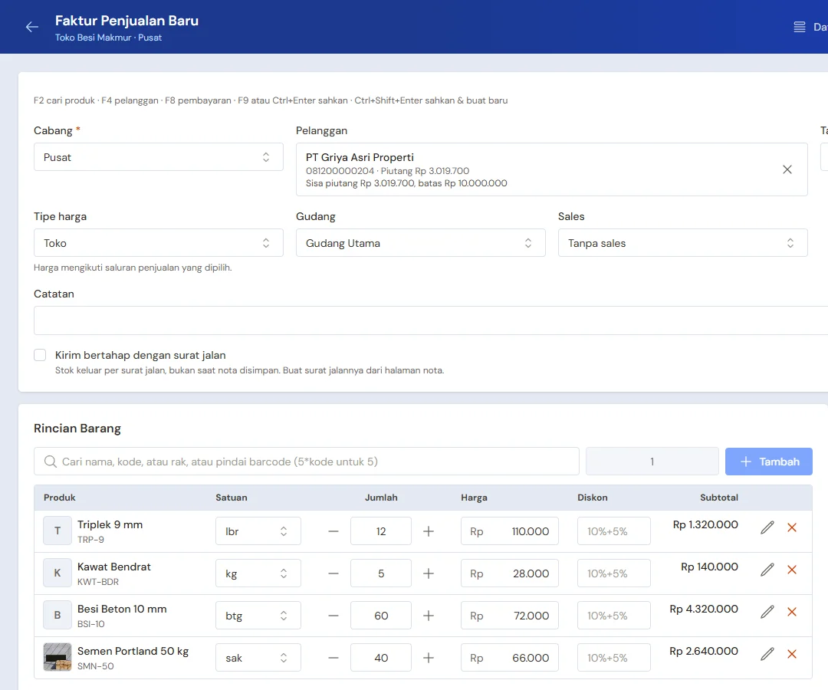Screen dimensions: 828x690
Task: Add one more Besi Beton 10 mm
Action: 429,616
